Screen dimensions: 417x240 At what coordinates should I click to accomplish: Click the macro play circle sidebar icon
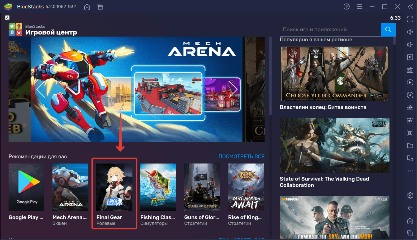click(410, 82)
